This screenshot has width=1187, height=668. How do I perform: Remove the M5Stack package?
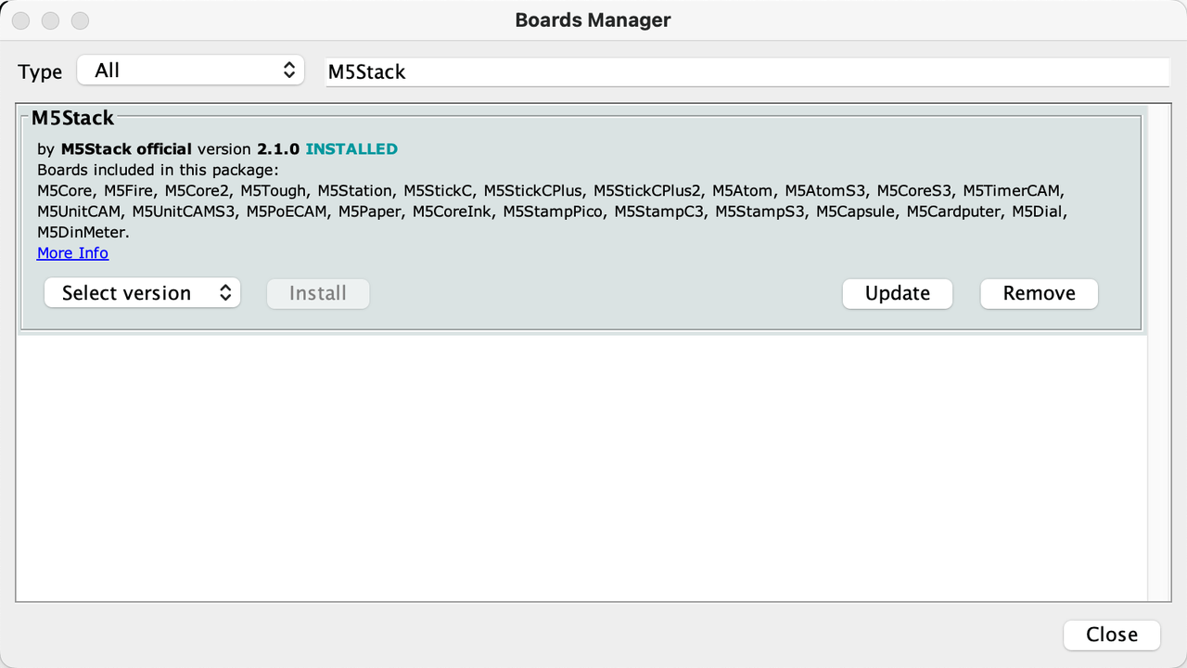(x=1039, y=293)
